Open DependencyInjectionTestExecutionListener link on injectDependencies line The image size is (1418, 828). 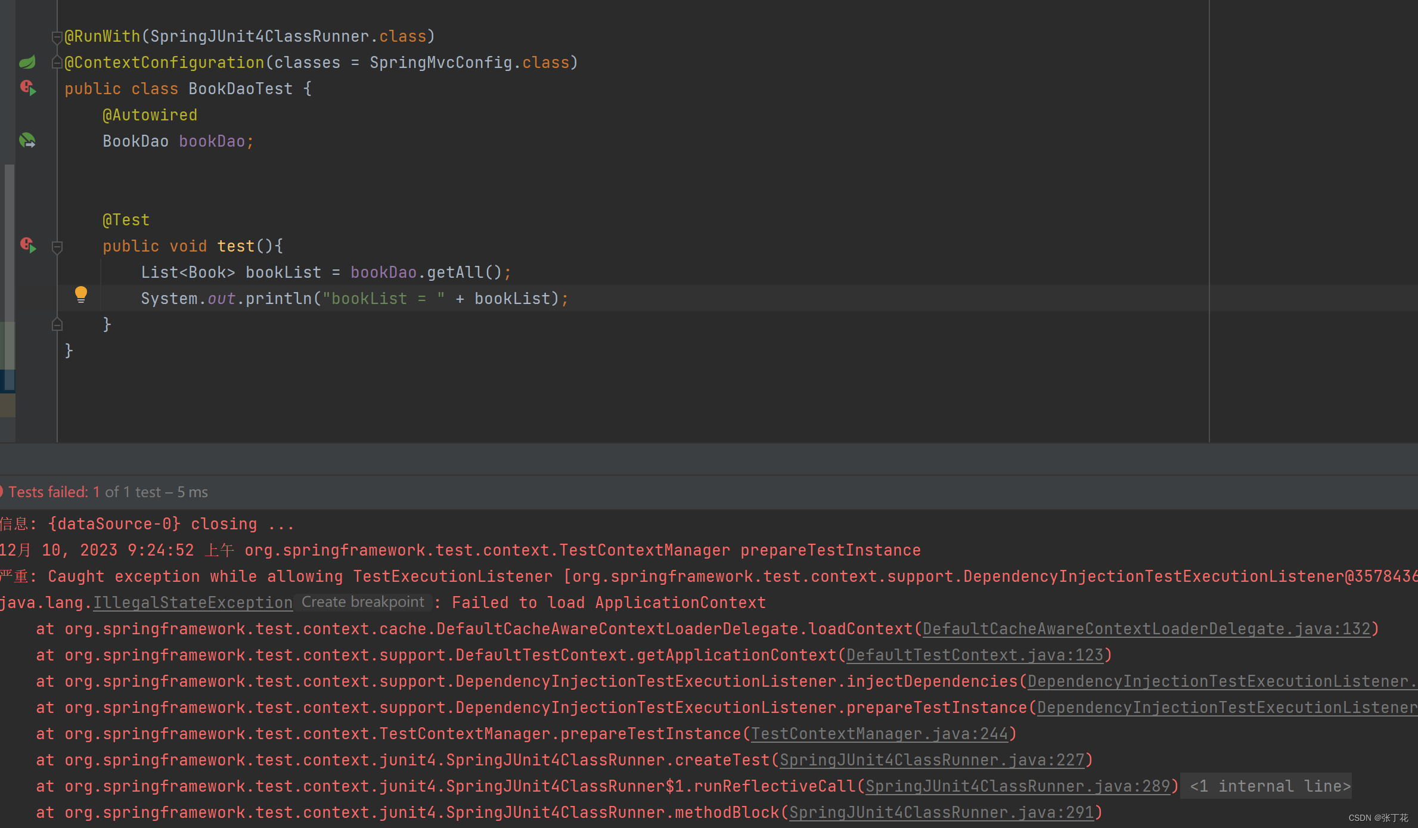1222,681
